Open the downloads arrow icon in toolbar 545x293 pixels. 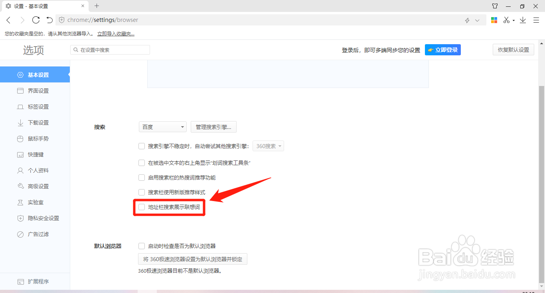tap(523, 20)
